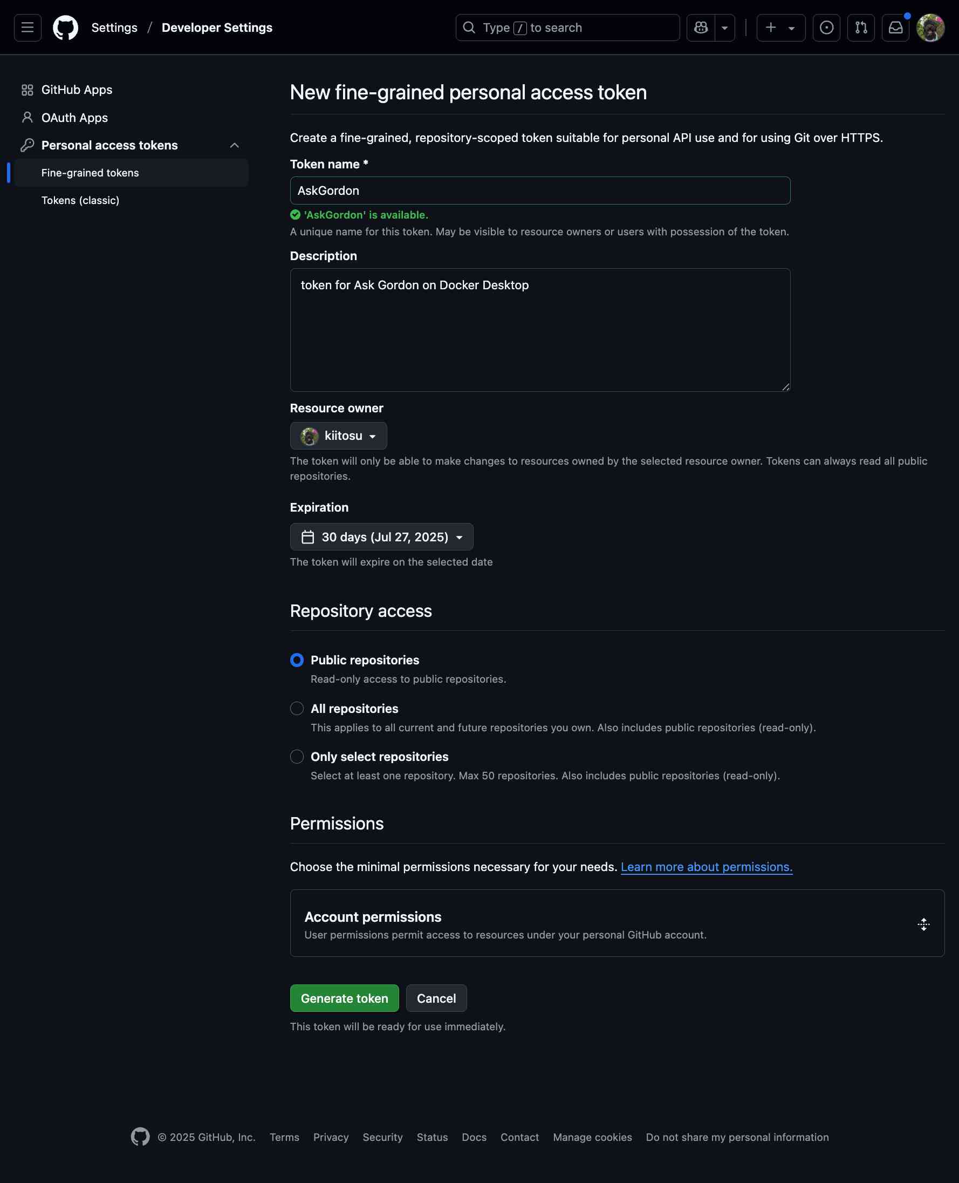The width and height of the screenshot is (959, 1183).
Task: Expand the Account permissions section
Action: coord(923,924)
